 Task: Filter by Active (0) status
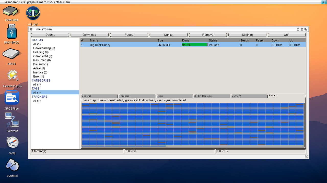pos(39,68)
